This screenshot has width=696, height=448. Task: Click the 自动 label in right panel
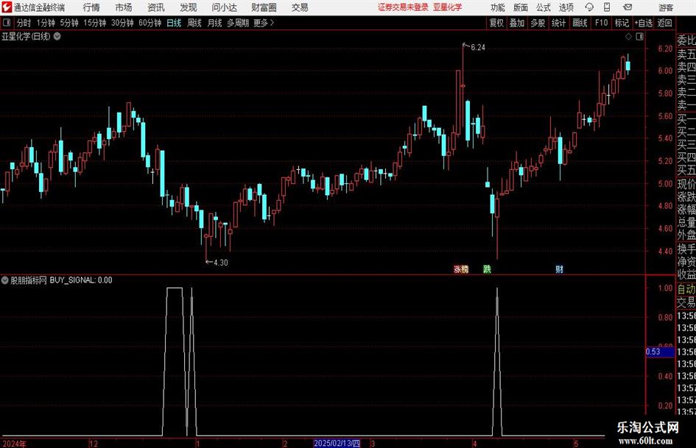click(x=686, y=289)
